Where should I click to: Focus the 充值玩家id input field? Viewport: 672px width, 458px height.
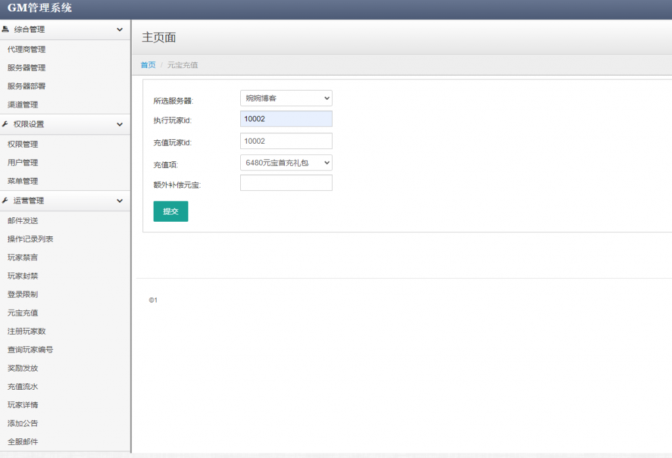pyautogui.click(x=286, y=141)
